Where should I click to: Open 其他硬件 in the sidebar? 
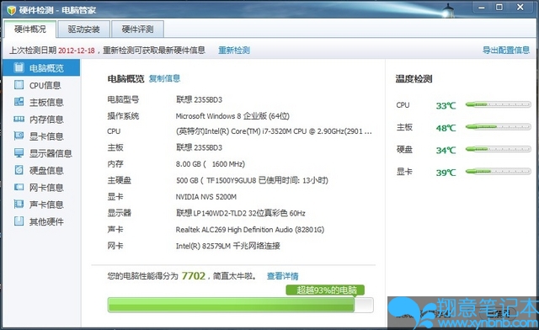(46, 221)
